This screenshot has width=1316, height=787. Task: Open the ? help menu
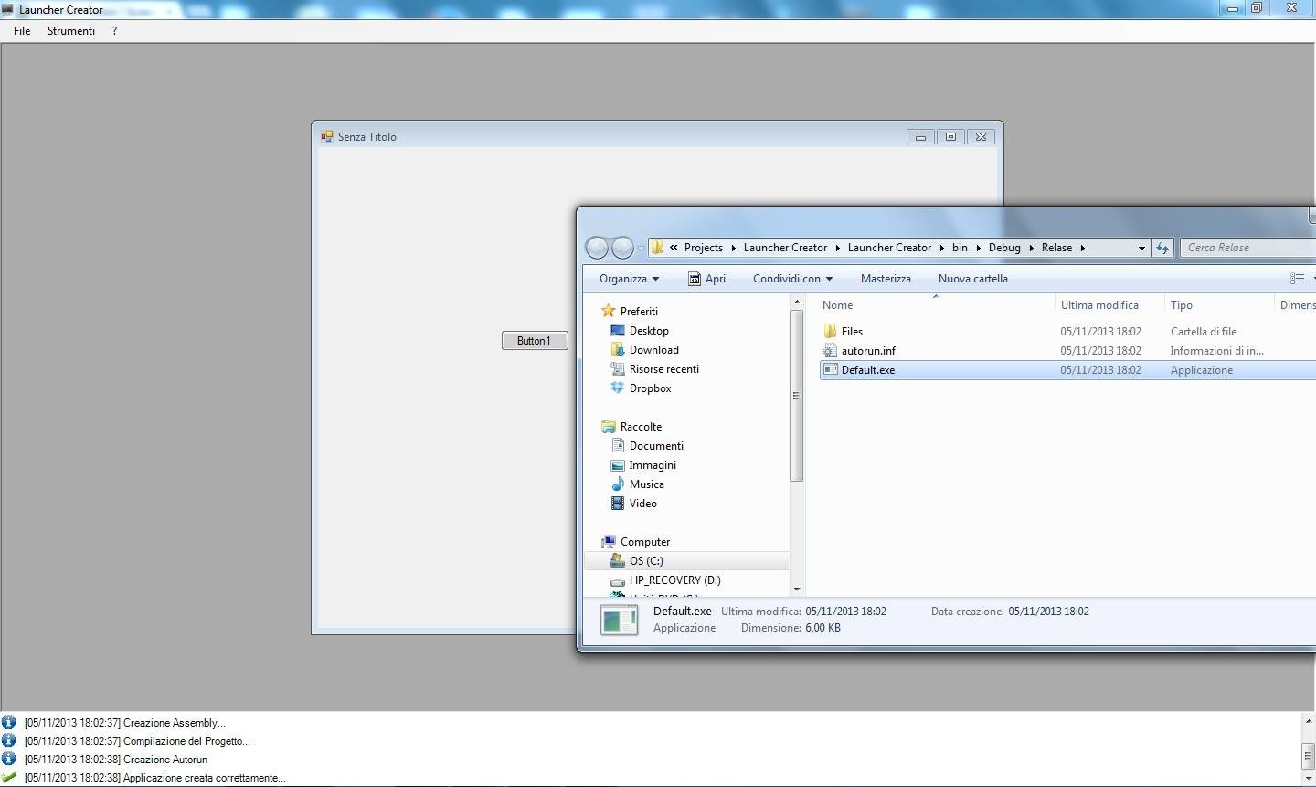[114, 31]
